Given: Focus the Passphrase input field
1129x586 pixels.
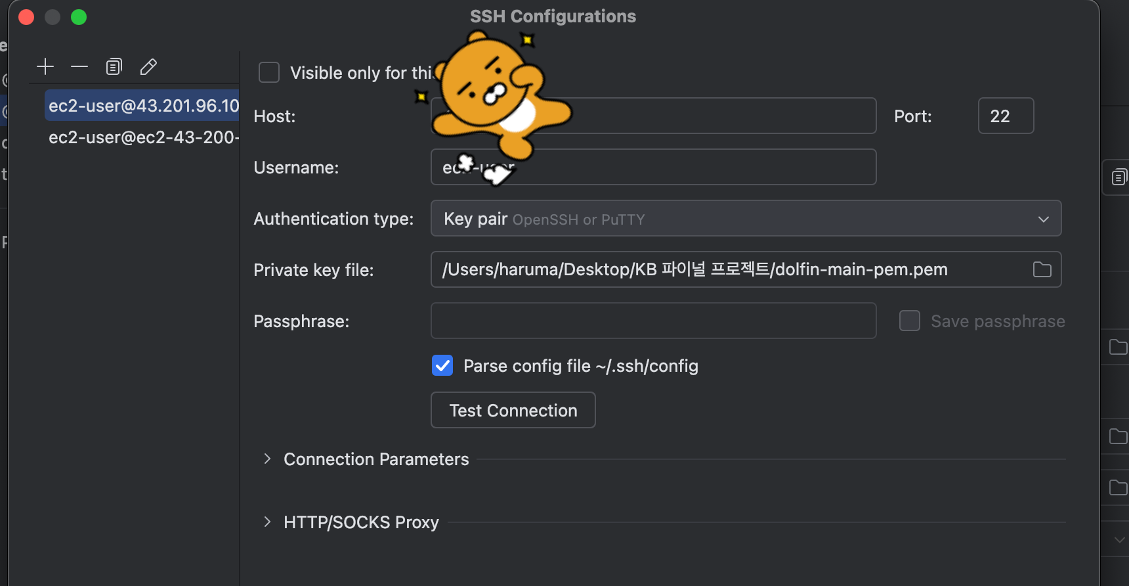Looking at the screenshot, I should 653,321.
